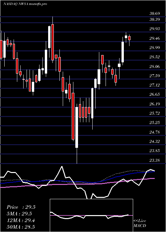This screenshot has width=166, height=232.
Task: Choose the 24.78 price label
Action: pos(155,132)
